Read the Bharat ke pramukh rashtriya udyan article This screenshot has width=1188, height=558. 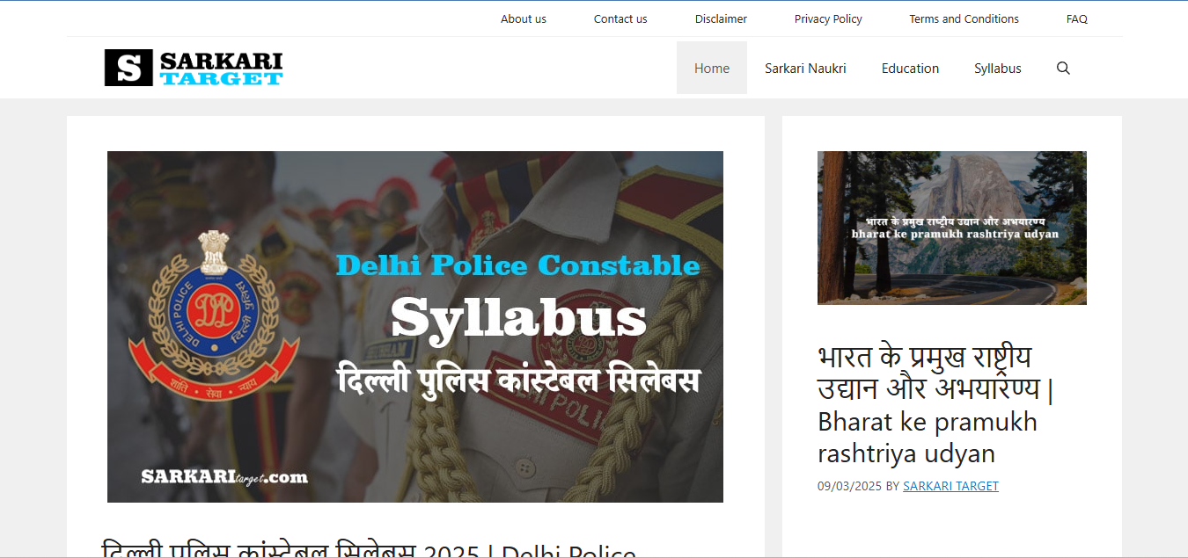[x=937, y=405]
